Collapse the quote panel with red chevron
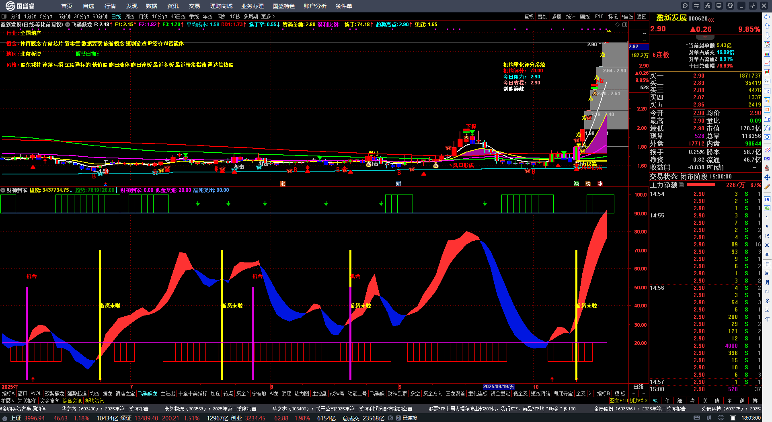The height and width of the screenshot is (422, 772). point(705,37)
